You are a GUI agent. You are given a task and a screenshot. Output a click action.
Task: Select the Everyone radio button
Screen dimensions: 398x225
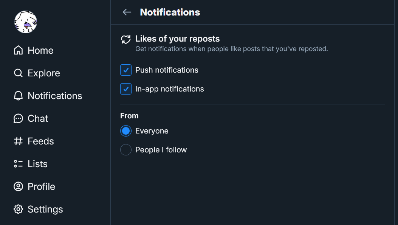[x=126, y=131]
